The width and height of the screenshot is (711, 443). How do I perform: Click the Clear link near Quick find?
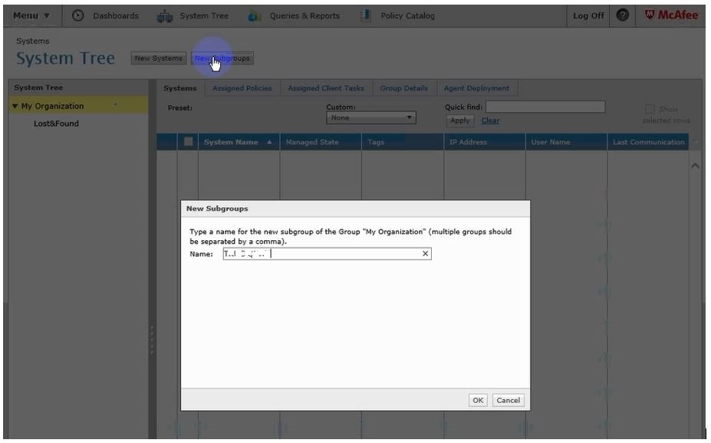coord(490,121)
